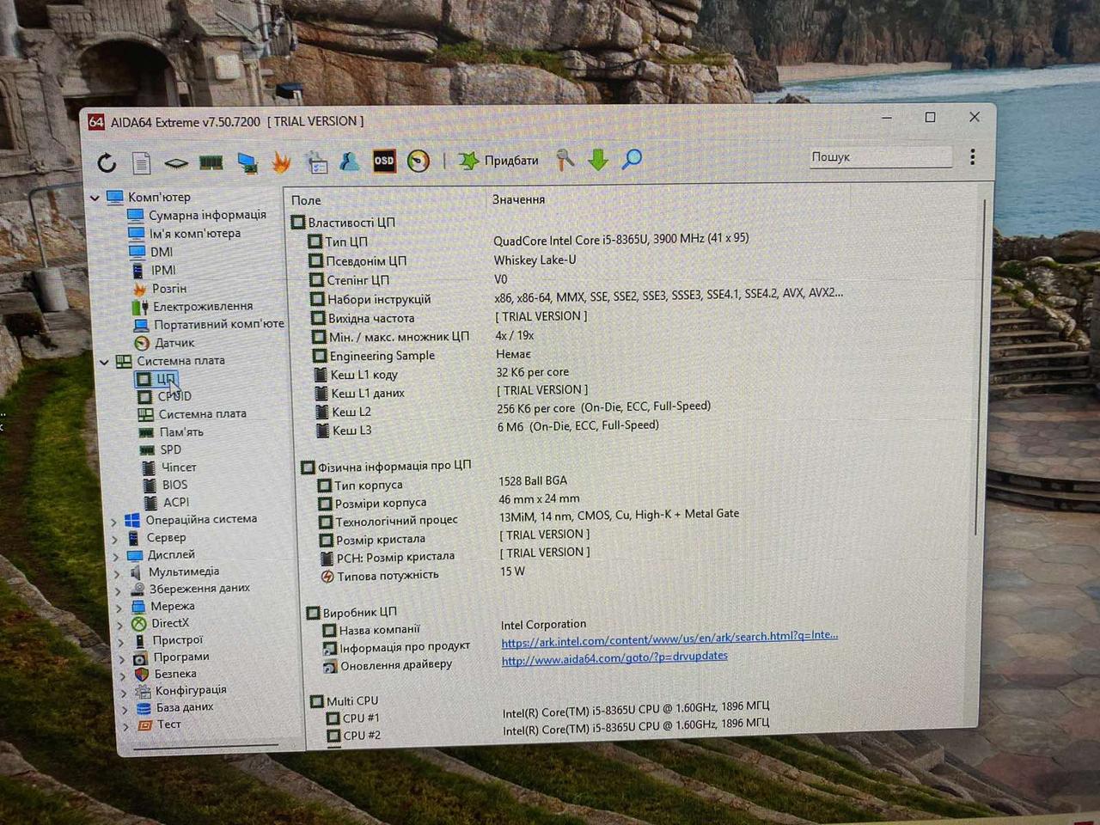The width and height of the screenshot is (1100, 825).
Task: Expand the DirectX tree node
Action: click(120, 625)
